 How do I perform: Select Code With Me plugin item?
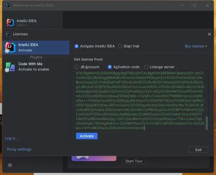coord(36,66)
